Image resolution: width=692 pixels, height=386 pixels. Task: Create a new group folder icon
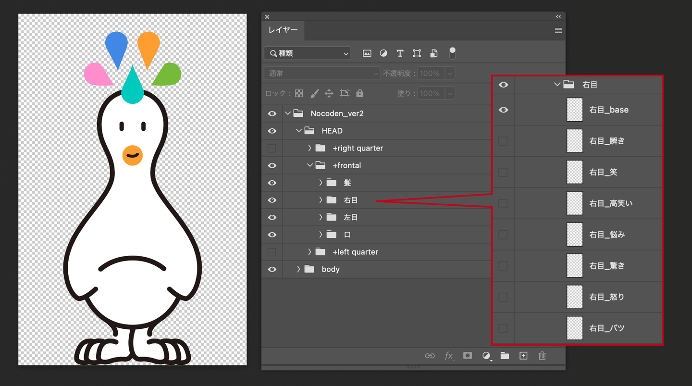tap(505, 356)
